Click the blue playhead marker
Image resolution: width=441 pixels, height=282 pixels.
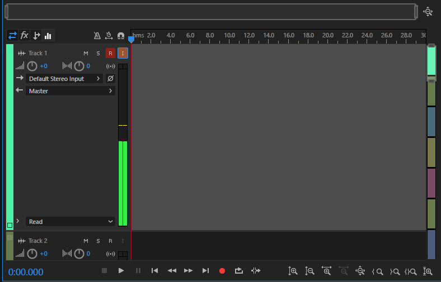tap(131, 40)
